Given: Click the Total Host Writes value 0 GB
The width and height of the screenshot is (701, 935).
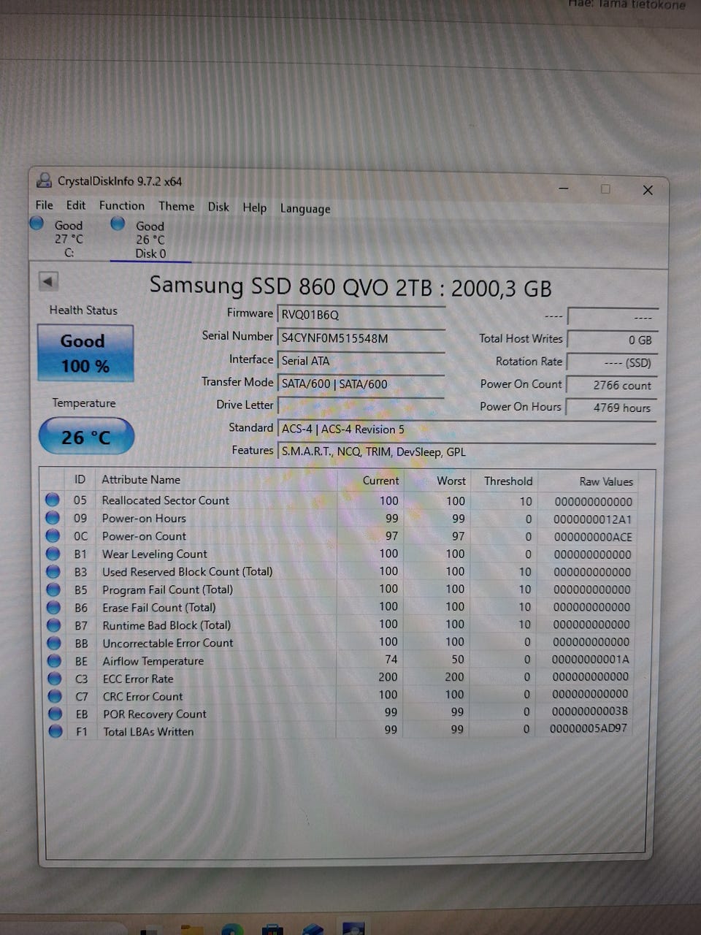Looking at the screenshot, I should pyautogui.click(x=612, y=340).
